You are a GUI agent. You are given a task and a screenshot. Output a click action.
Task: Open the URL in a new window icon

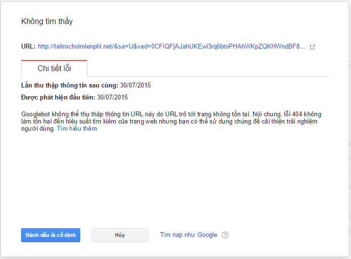pos(313,47)
